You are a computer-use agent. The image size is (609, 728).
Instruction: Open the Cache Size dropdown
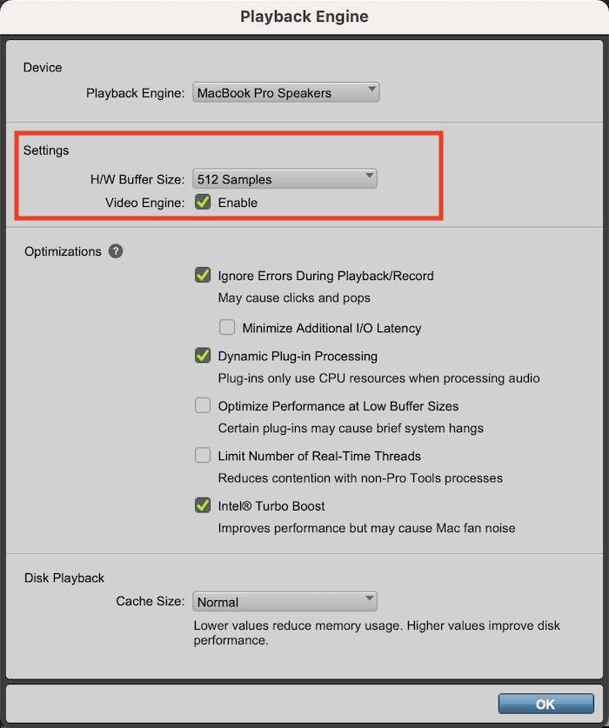pos(284,602)
